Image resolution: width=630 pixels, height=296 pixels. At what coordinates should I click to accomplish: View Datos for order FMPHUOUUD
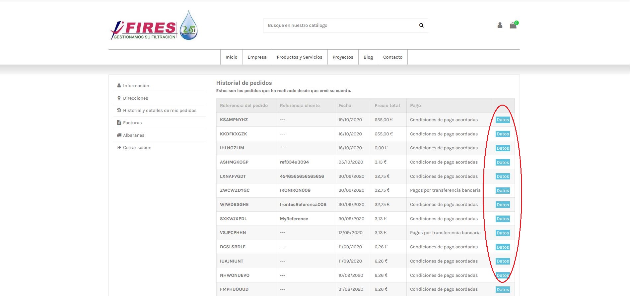[x=503, y=289]
